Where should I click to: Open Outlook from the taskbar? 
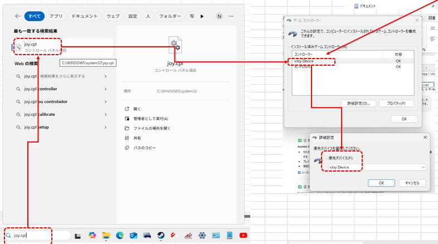[x=133, y=236]
